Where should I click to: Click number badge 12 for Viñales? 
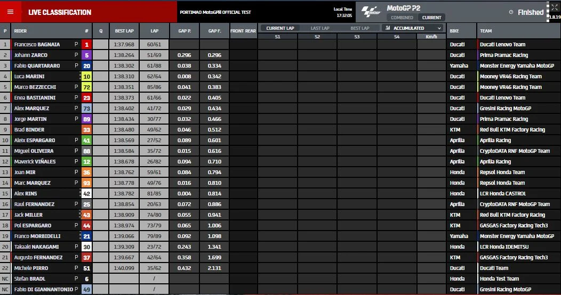pyautogui.click(x=86, y=162)
